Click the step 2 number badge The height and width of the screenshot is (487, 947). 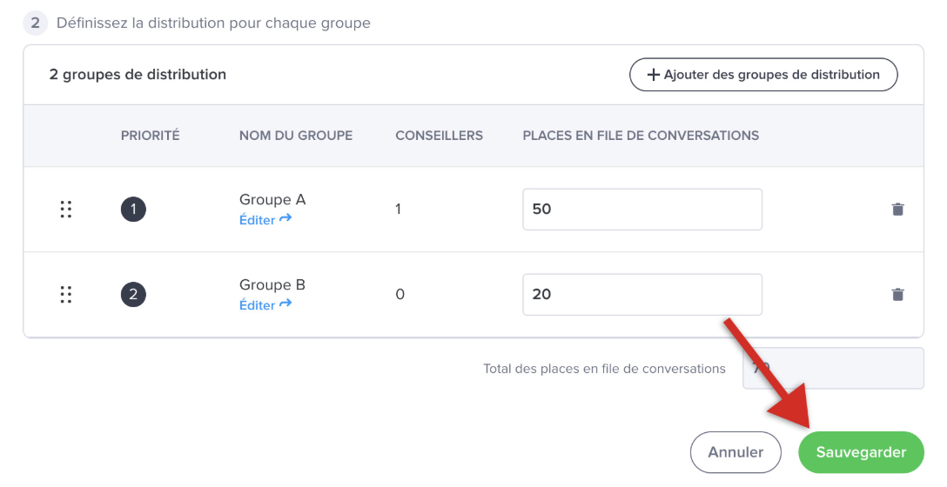click(x=36, y=23)
